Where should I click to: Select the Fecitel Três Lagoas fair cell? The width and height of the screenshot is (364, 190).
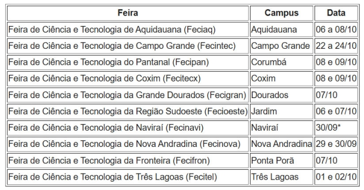point(128,177)
